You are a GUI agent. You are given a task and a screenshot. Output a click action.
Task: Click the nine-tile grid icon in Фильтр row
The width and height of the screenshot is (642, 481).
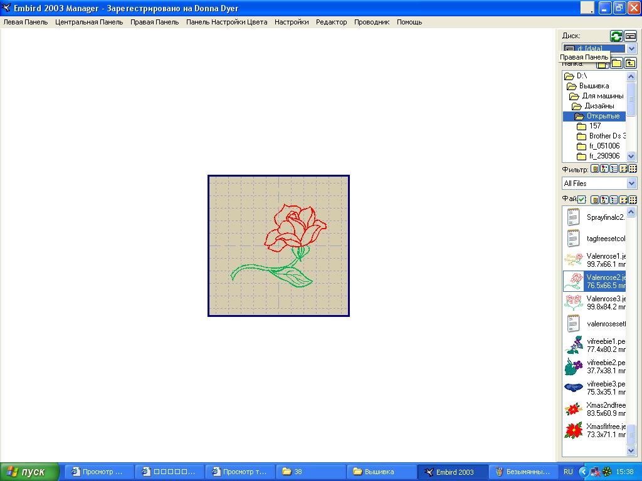pyautogui.click(x=633, y=168)
